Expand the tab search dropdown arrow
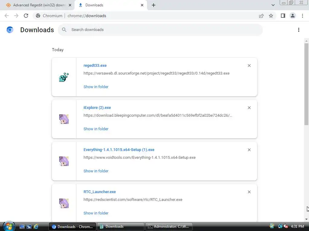The height and width of the screenshot is (231, 309). coord(273,5)
